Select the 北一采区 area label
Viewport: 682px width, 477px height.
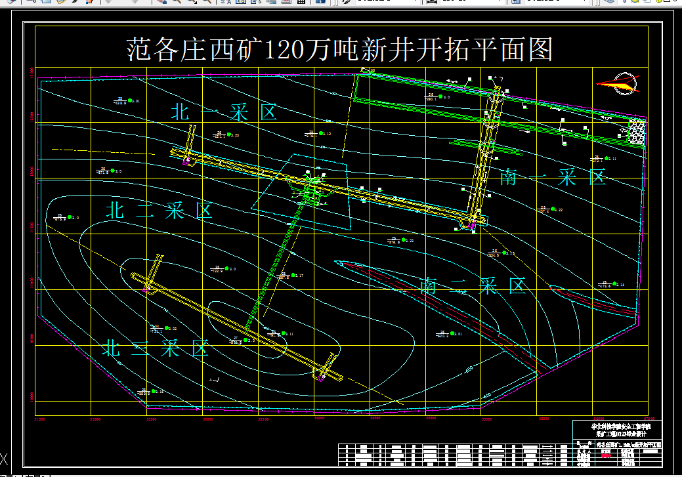224,111
